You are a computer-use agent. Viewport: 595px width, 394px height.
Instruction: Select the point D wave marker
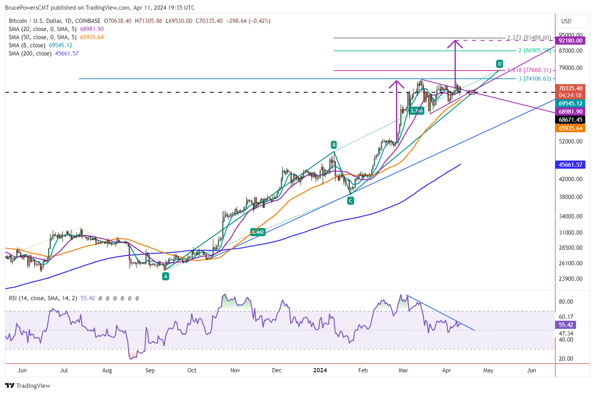500,64
